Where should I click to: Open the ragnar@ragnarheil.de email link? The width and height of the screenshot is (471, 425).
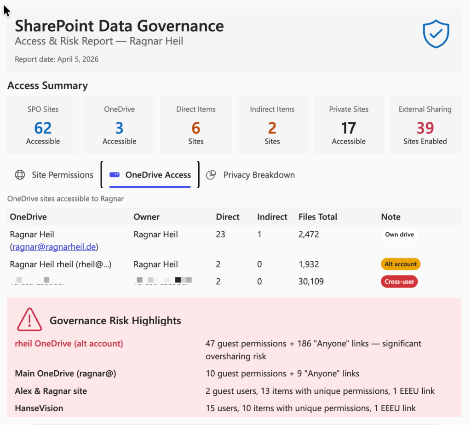[54, 247]
